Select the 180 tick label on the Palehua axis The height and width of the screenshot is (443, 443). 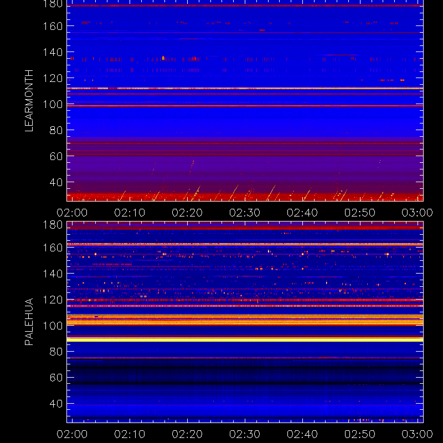(53, 225)
